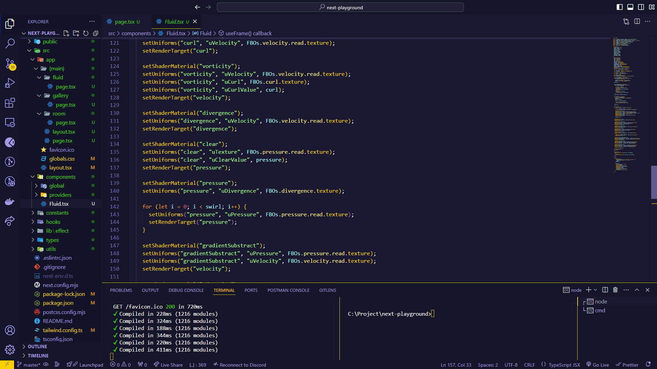657x369 pixels.
Task: Open the Live Share view in activity bar
Action: tap(10, 221)
